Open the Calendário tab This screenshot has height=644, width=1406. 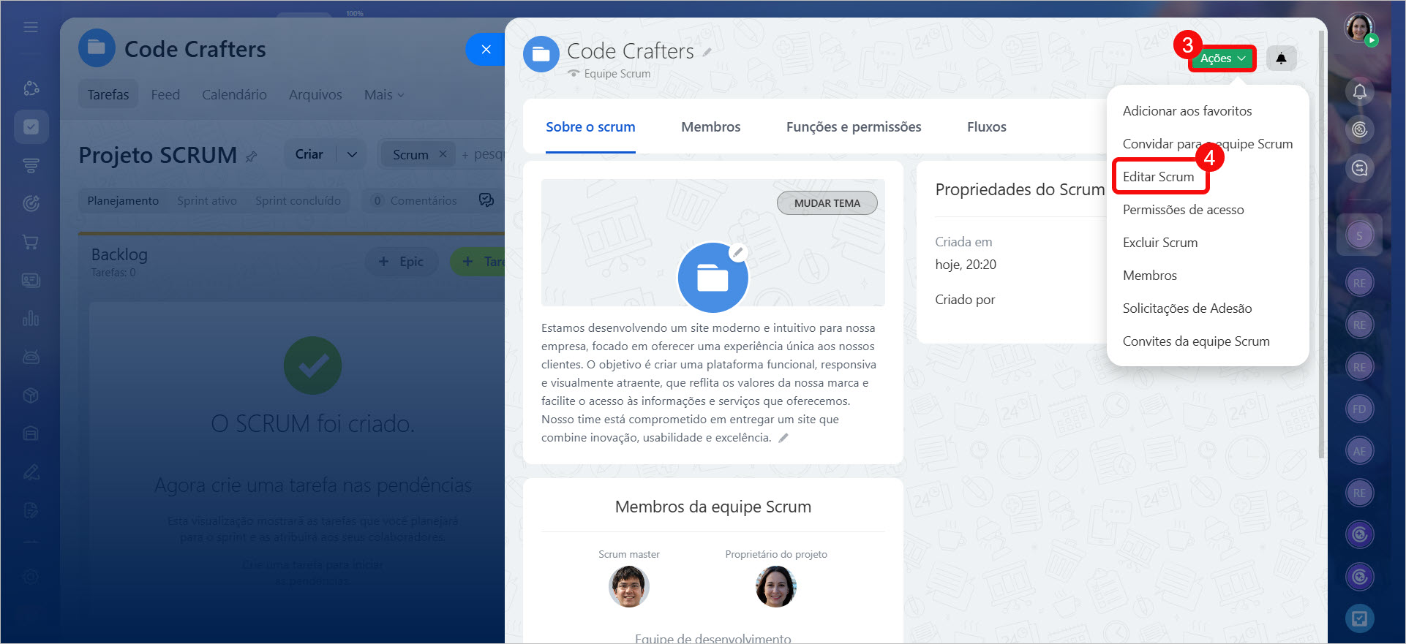point(234,95)
